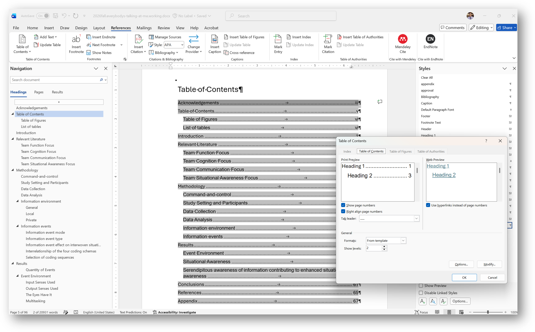Click the zoom slider in status bar

[488, 312]
